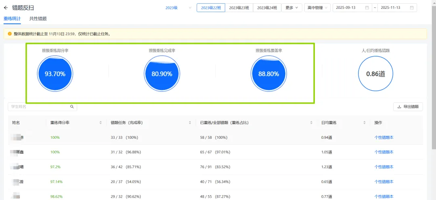Sort by the 重练得分率 column arrows
The height and width of the screenshot is (200, 436).
[x=101, y=123]
